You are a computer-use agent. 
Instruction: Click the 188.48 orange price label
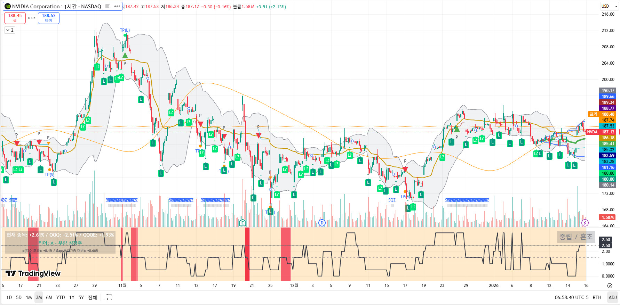608,114
